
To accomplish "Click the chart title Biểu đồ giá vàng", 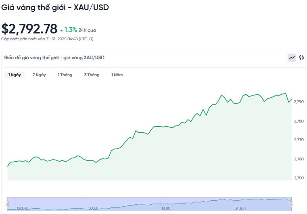I will (x=54, y=58).
